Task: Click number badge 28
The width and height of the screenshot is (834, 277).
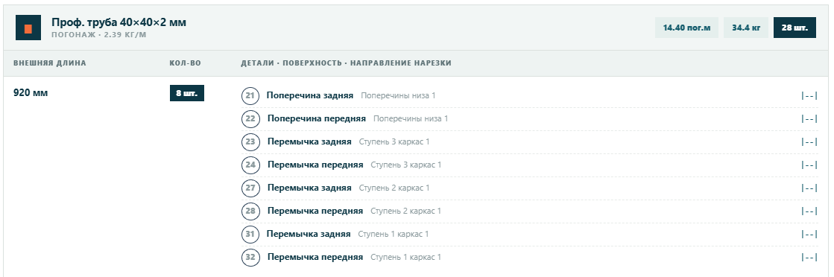Action: click(x=250, y=211)
